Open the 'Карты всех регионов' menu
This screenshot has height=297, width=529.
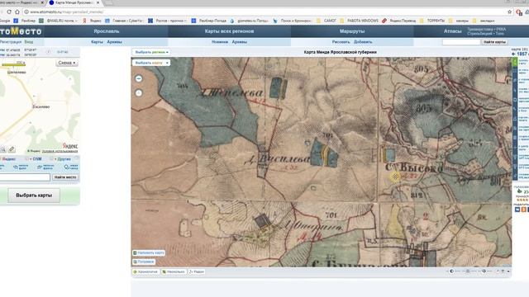click(x=229, y=31)
